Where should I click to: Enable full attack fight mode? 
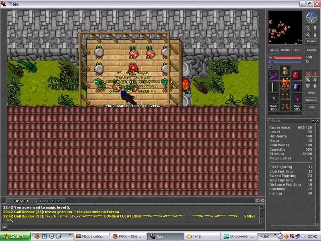308,74
